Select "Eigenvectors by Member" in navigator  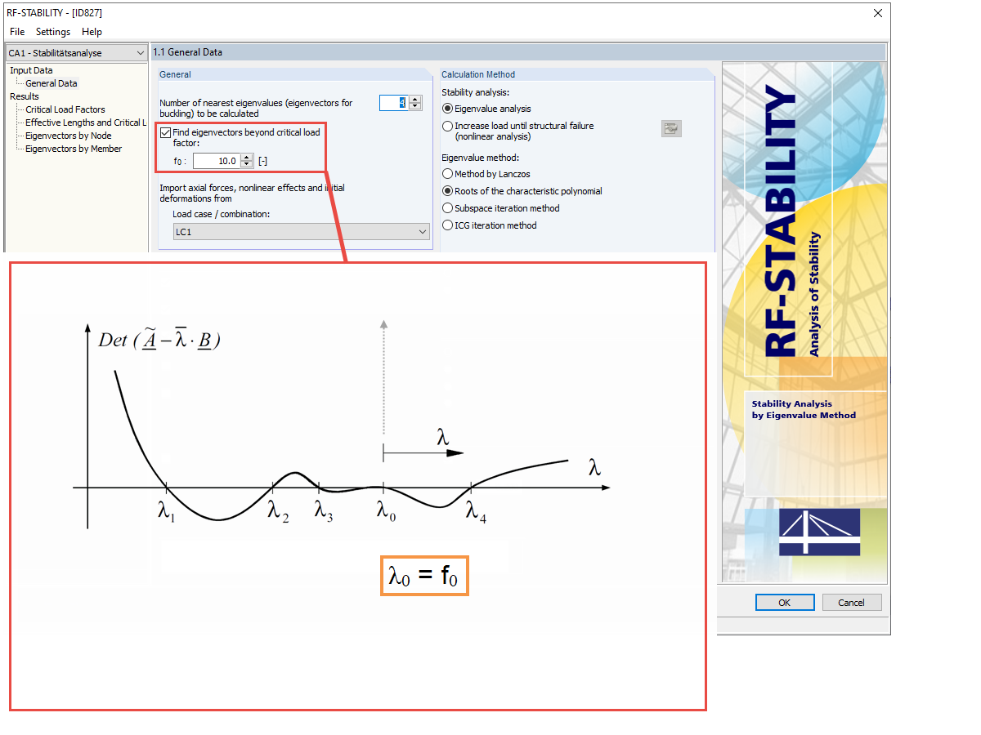(71, 148)
